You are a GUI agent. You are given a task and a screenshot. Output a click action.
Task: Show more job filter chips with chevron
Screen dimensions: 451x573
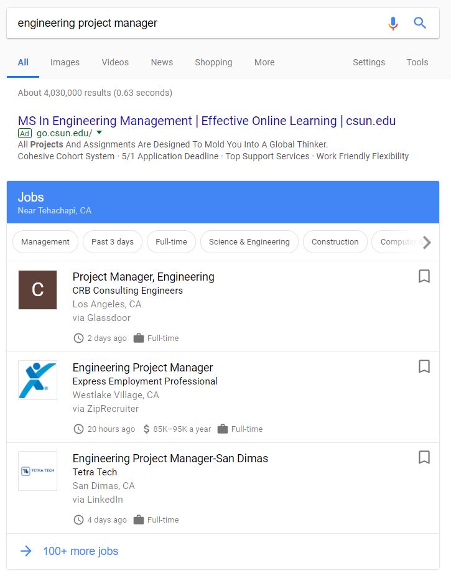427,242
